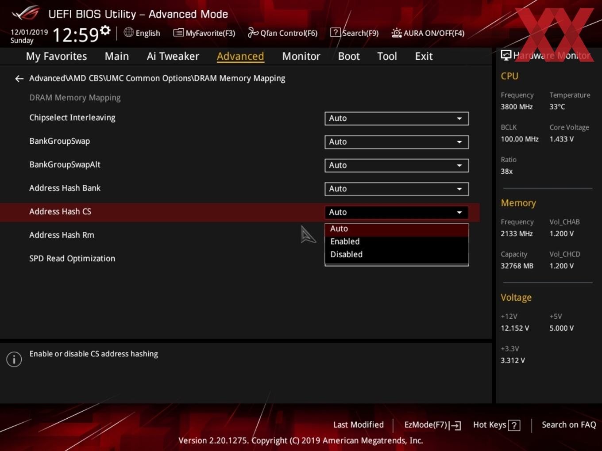
Task: Click the Hardware Monitor screen icon
Action: point(506,55)
